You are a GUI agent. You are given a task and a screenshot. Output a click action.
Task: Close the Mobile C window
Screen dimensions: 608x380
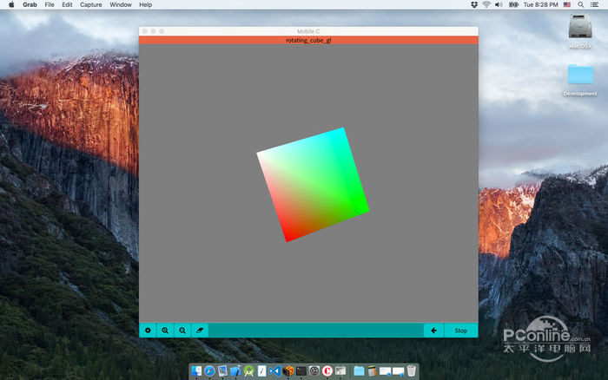point(145,31)
